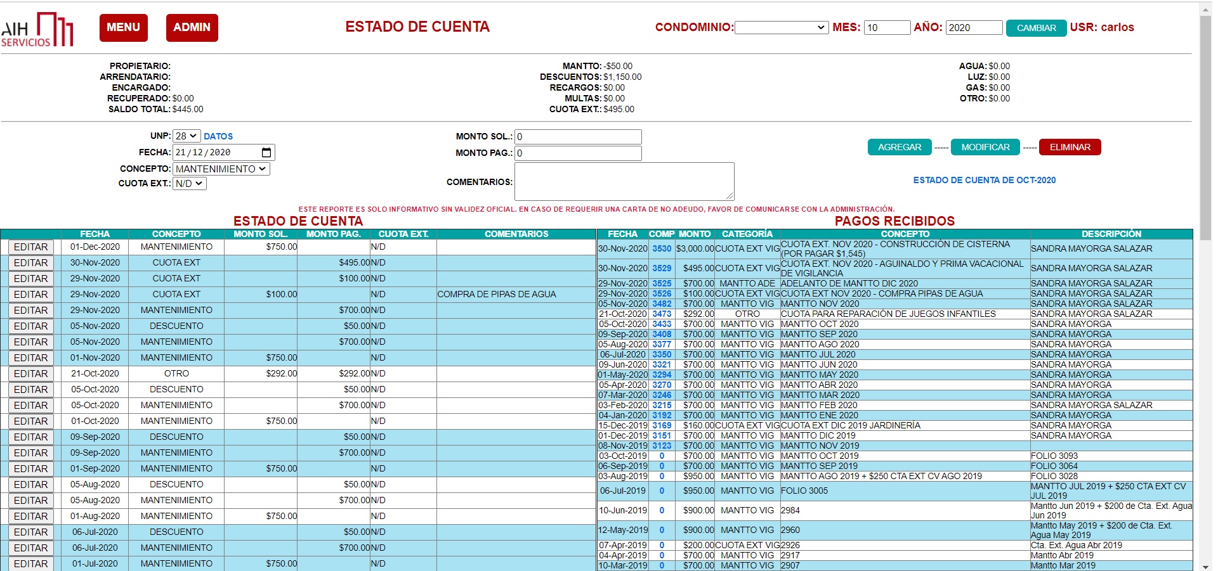
Task: Click the COMENTARIOS text area
Action: (624, 182)
